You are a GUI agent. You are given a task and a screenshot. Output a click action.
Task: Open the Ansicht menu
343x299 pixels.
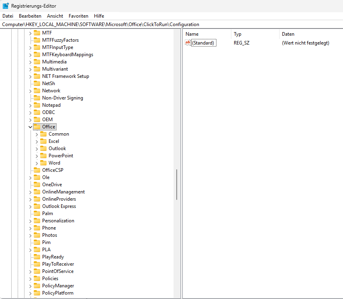tap(55, 16)
